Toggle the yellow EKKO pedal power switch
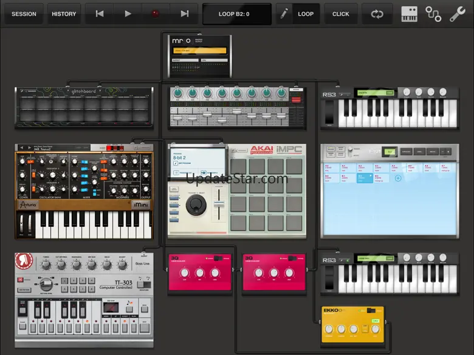This screenshot has width=474, height=355. coord(370,311)
